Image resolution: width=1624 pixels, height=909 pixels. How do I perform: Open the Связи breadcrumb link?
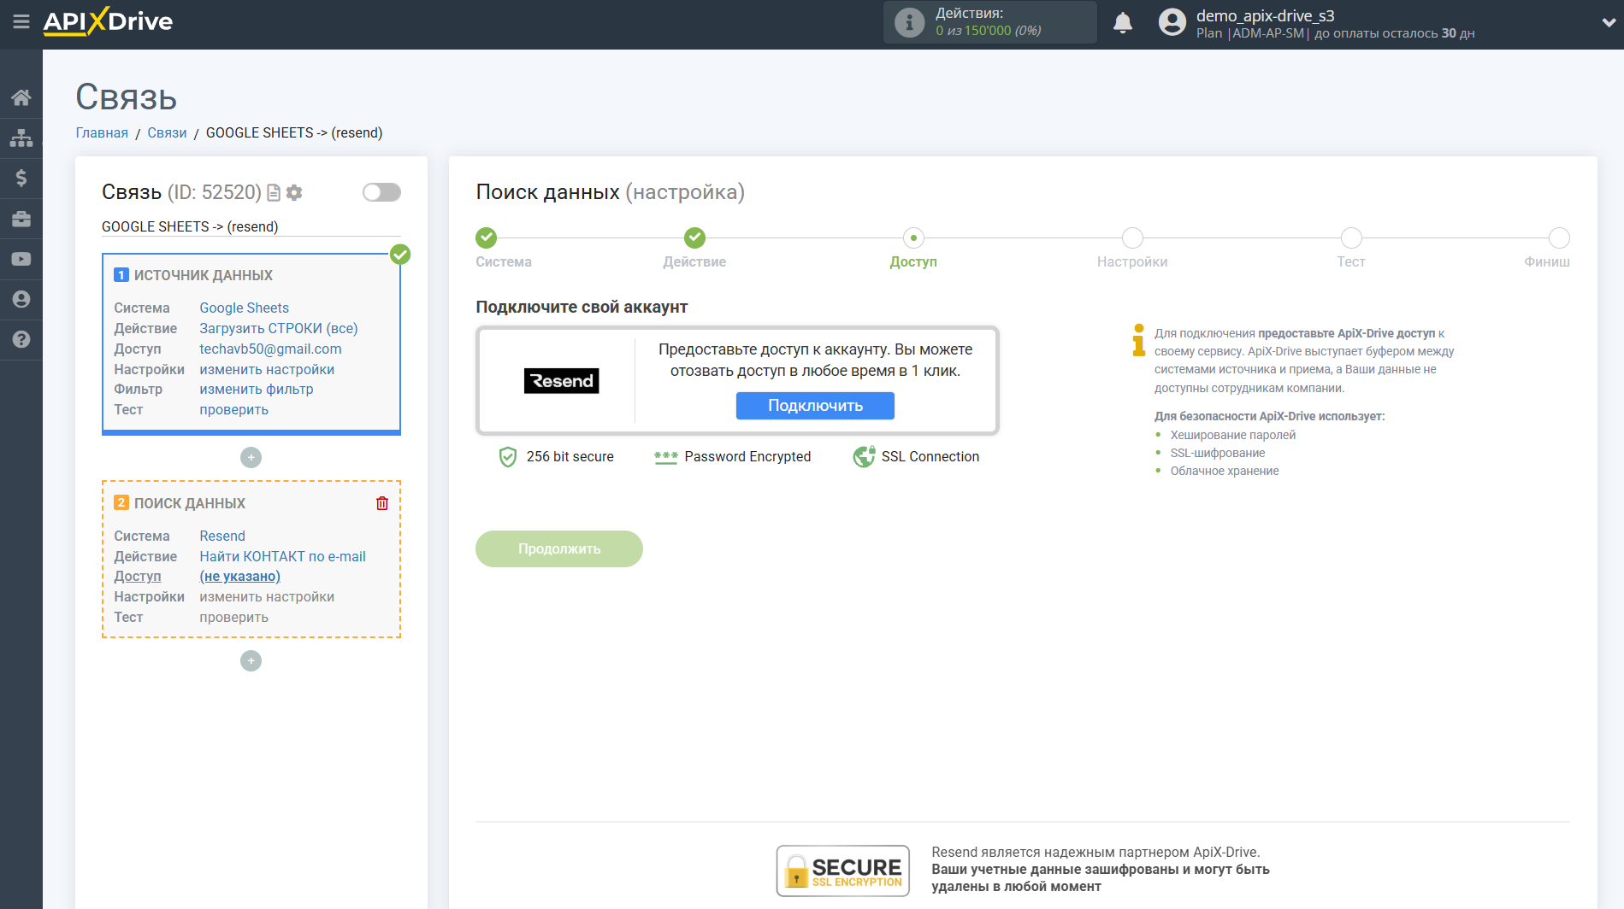167,133
